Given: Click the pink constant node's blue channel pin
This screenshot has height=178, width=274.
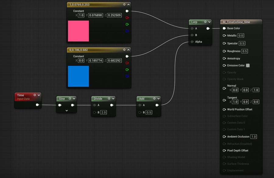Looking at the screenshot, I should [127, 31].
